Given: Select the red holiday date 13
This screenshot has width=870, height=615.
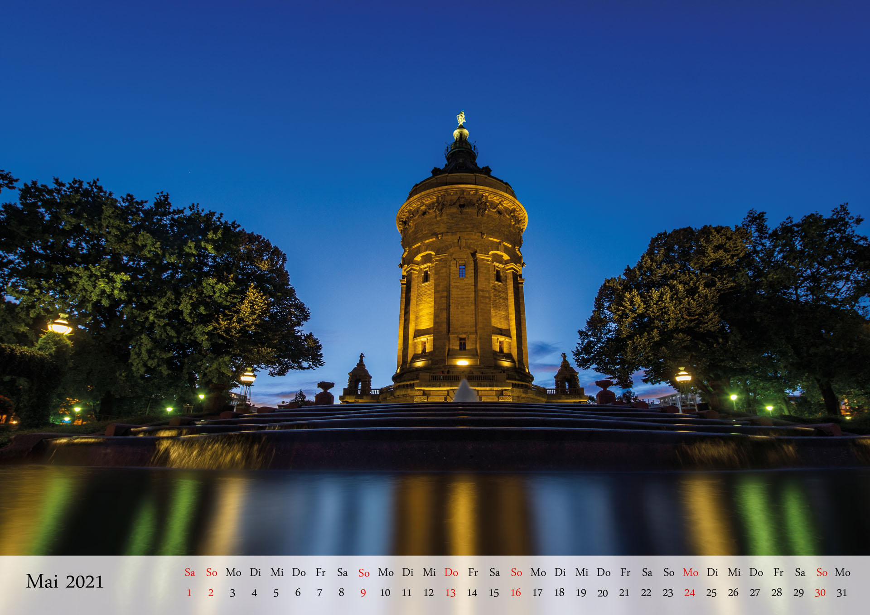Looking at the screenshot, I should [450, 593].
